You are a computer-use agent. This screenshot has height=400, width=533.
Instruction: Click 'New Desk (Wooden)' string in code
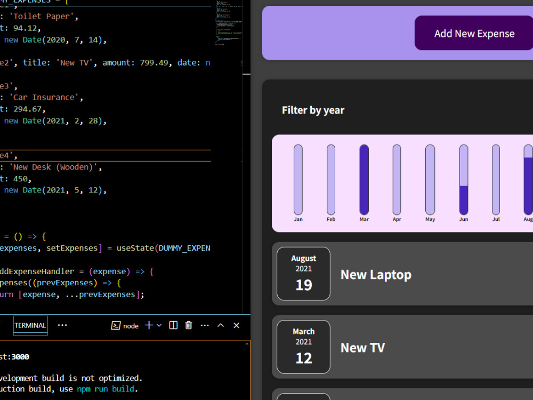click(54, 167)
